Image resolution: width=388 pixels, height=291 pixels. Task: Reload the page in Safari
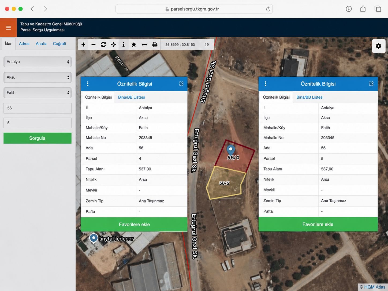[268, 9]
